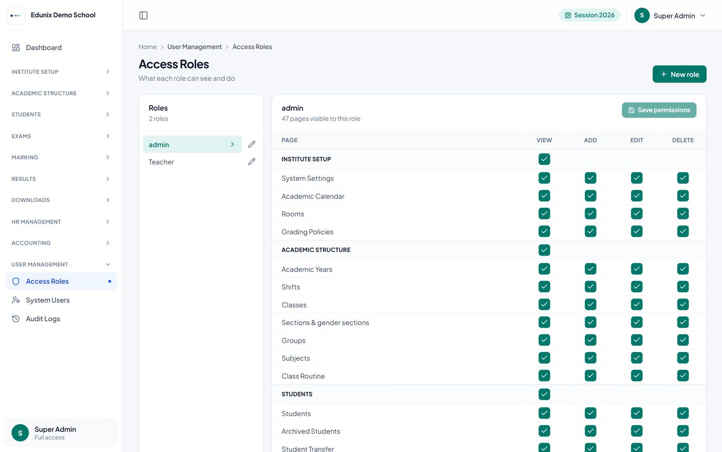
Task: Expand the Students sidebar section
Action: 61,114
